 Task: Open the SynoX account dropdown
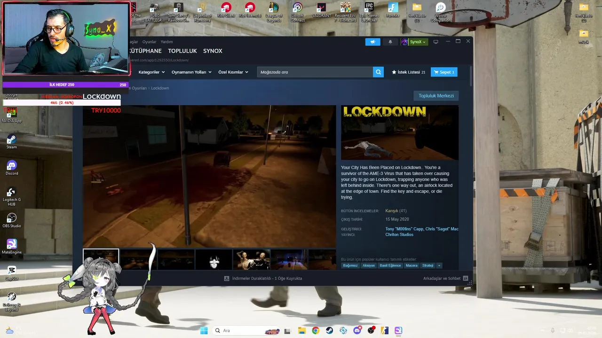[414, 42]
